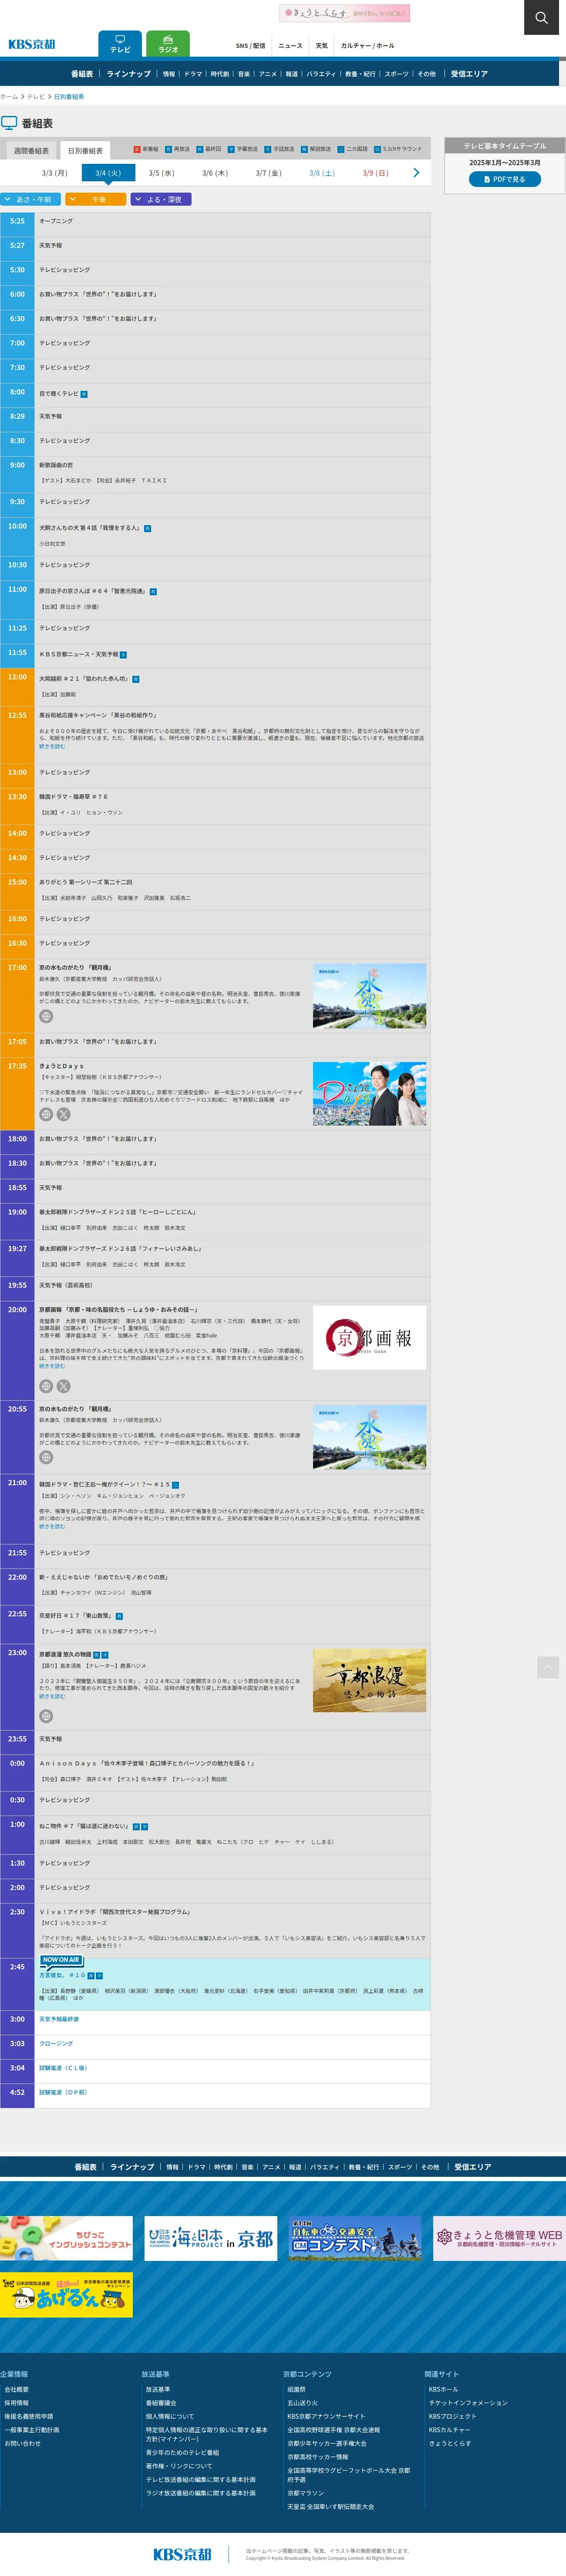This screenshot has height=2576, width=566.
Task: Click the きょうとDays program thumbnail
Action: pyautogui.click(x=369, y=1094)
